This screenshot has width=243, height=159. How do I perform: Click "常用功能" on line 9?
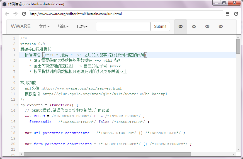point(28,83)
